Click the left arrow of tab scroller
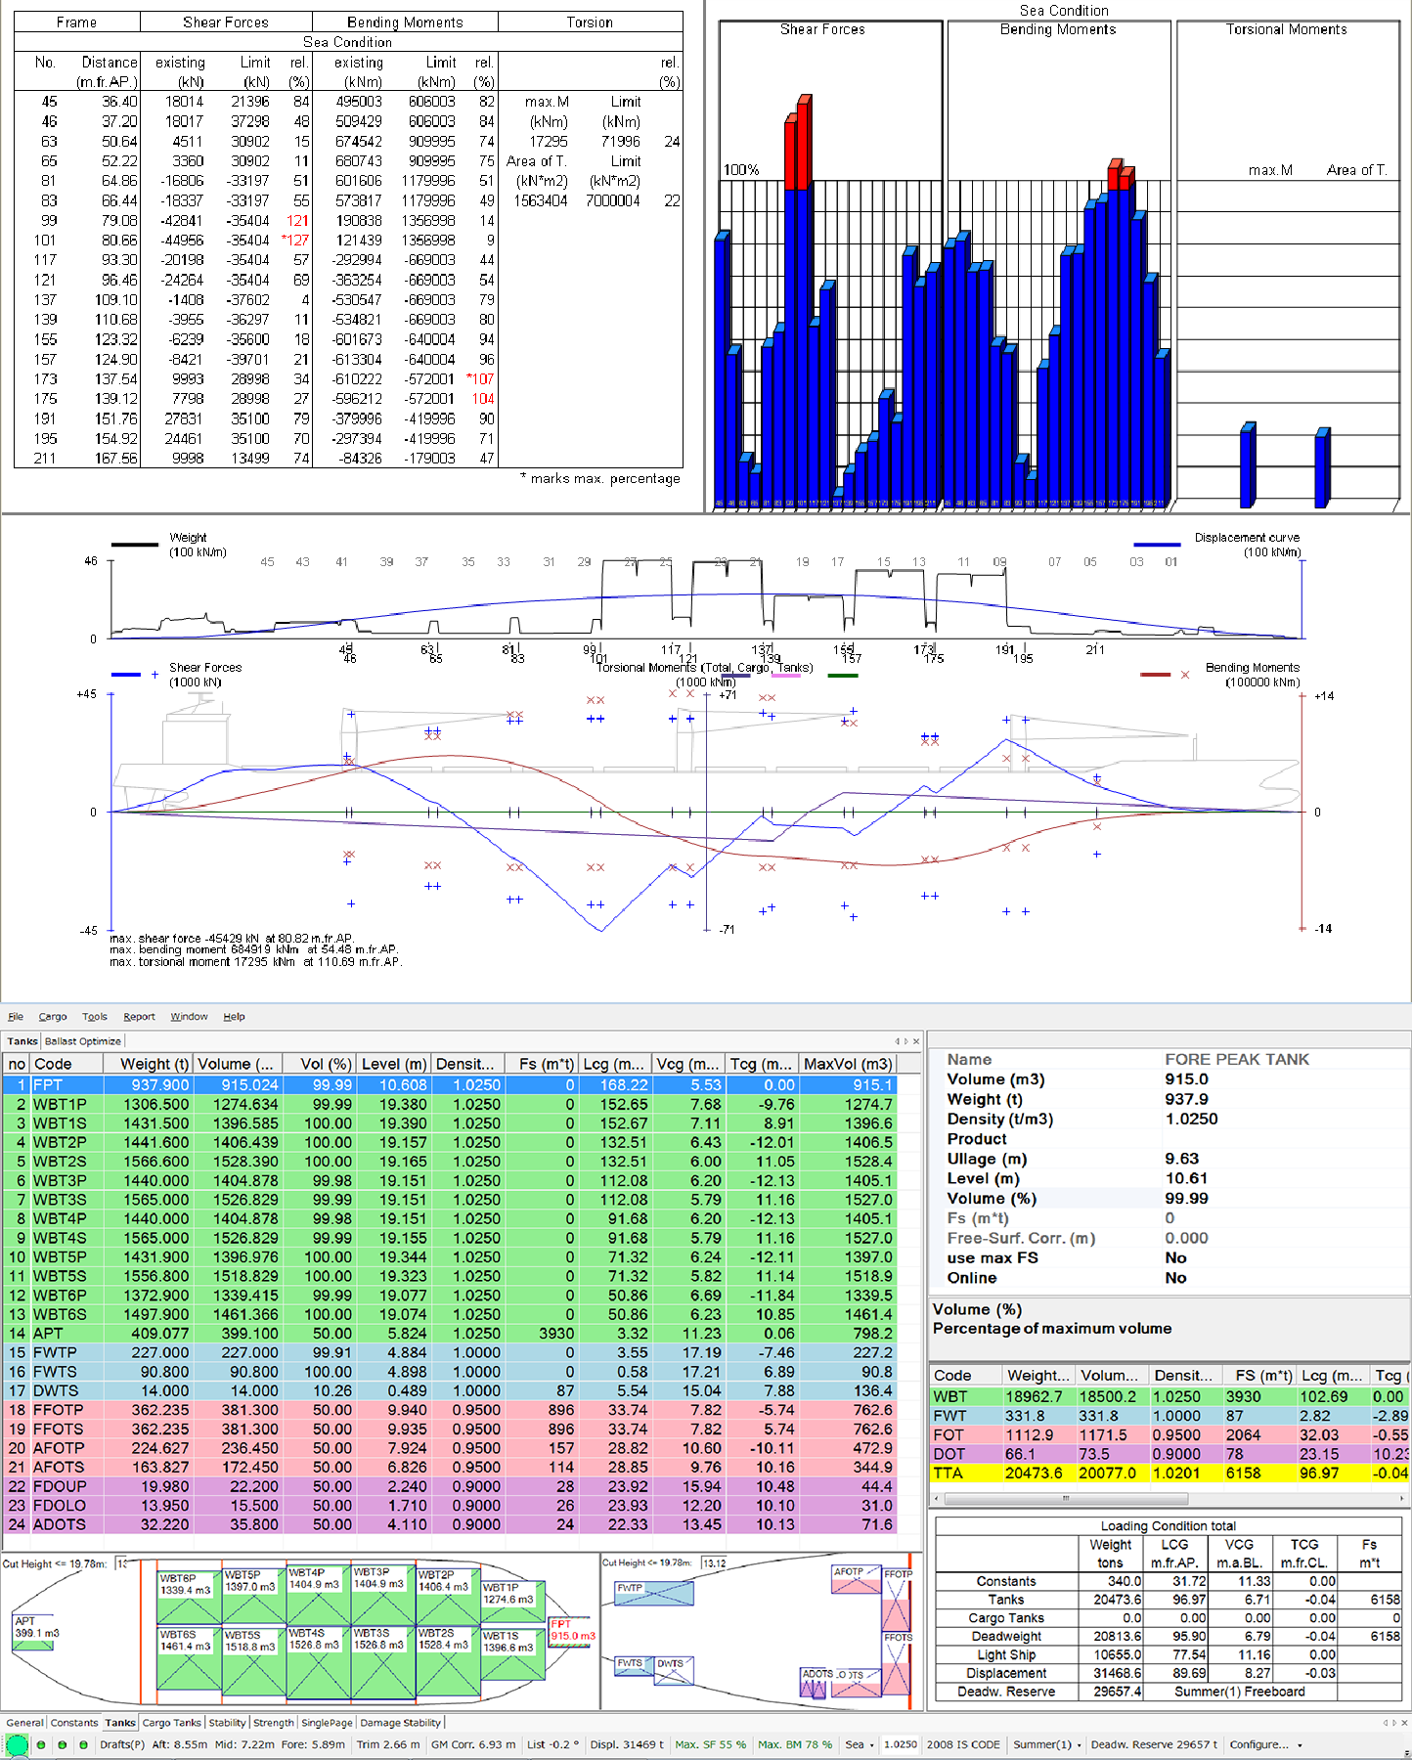1412x1760 pixels. 897,1041
